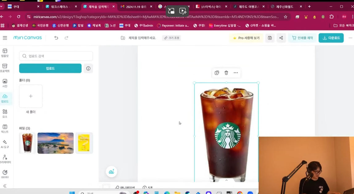
Task: Open the 쿠팡! bookmark
Action: 199,26
